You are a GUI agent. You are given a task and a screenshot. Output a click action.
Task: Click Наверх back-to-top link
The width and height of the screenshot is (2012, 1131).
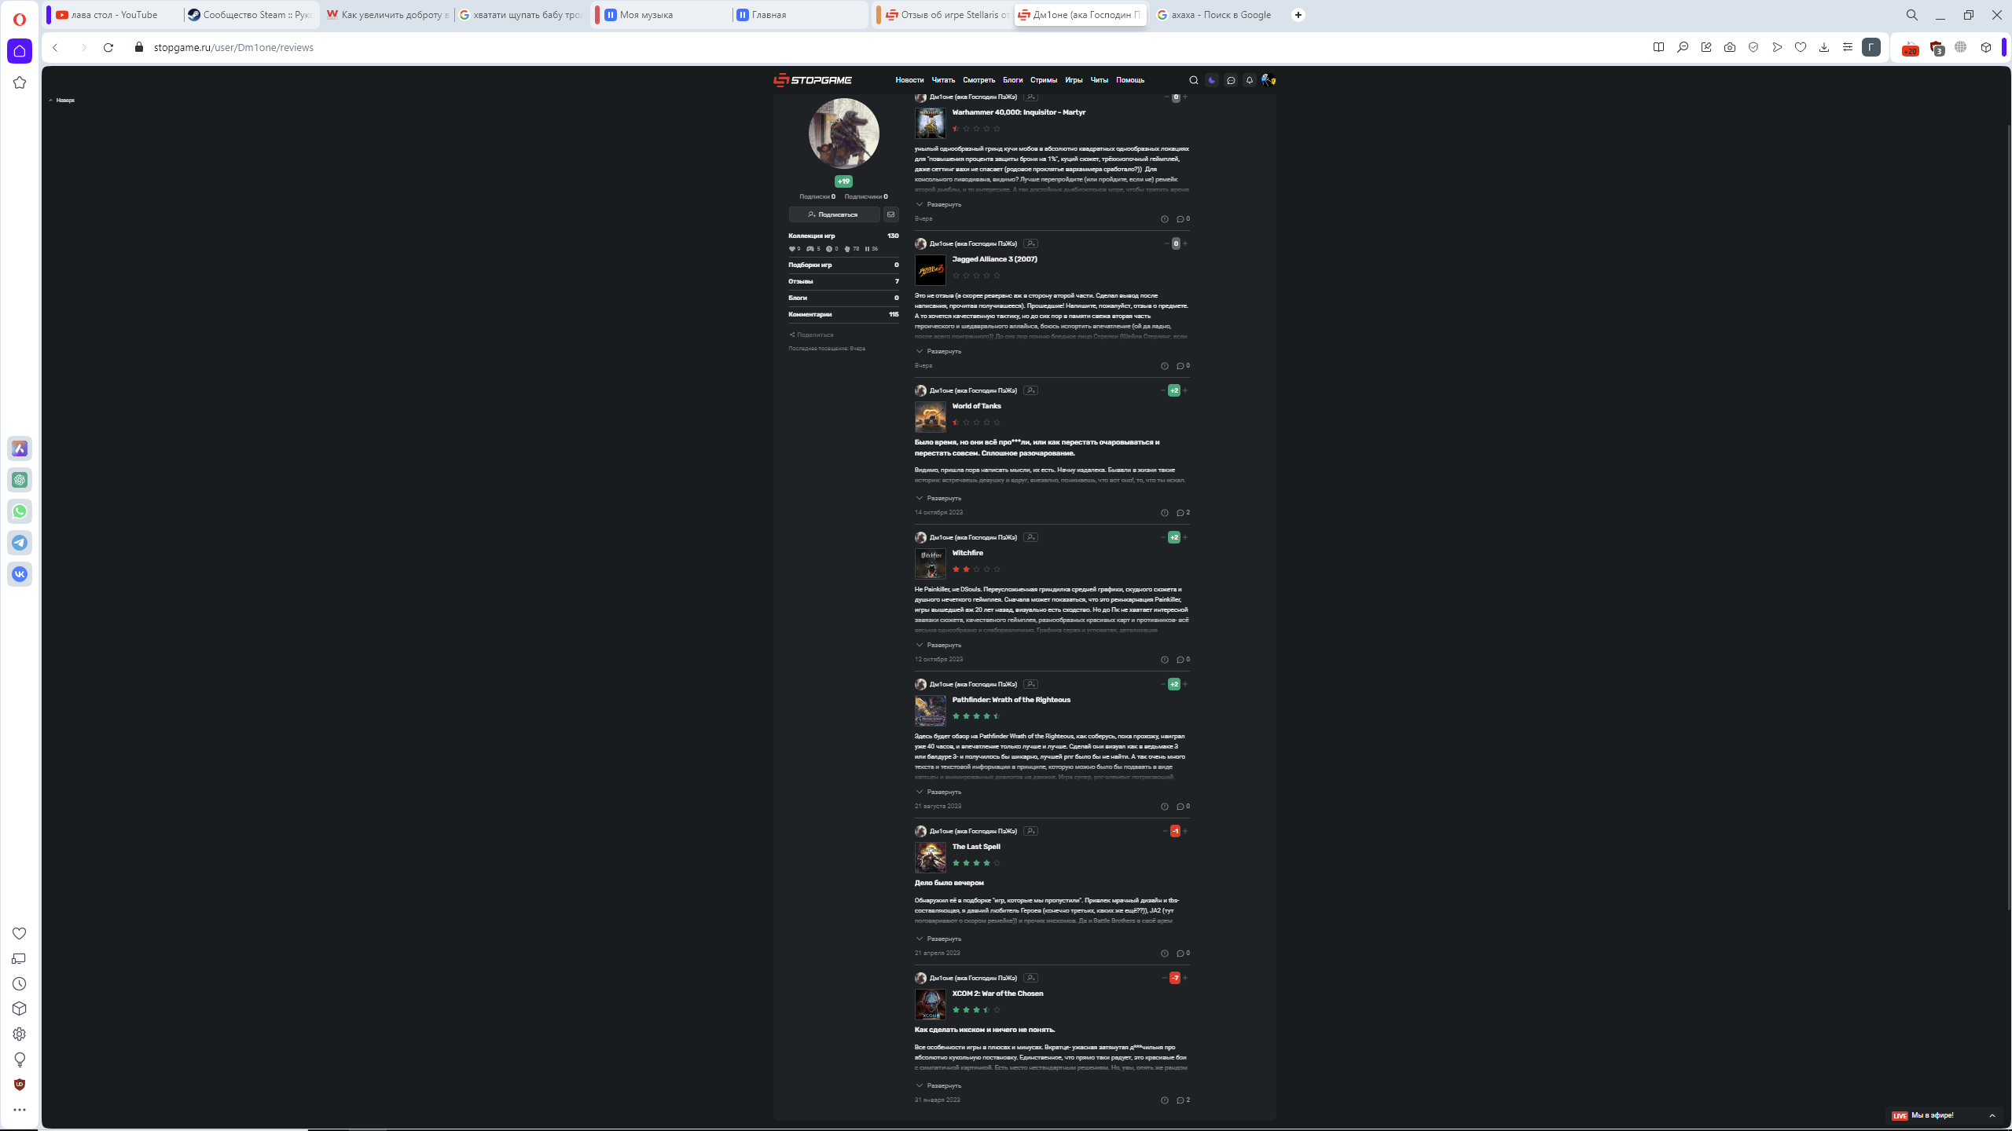tap(62, 101)
